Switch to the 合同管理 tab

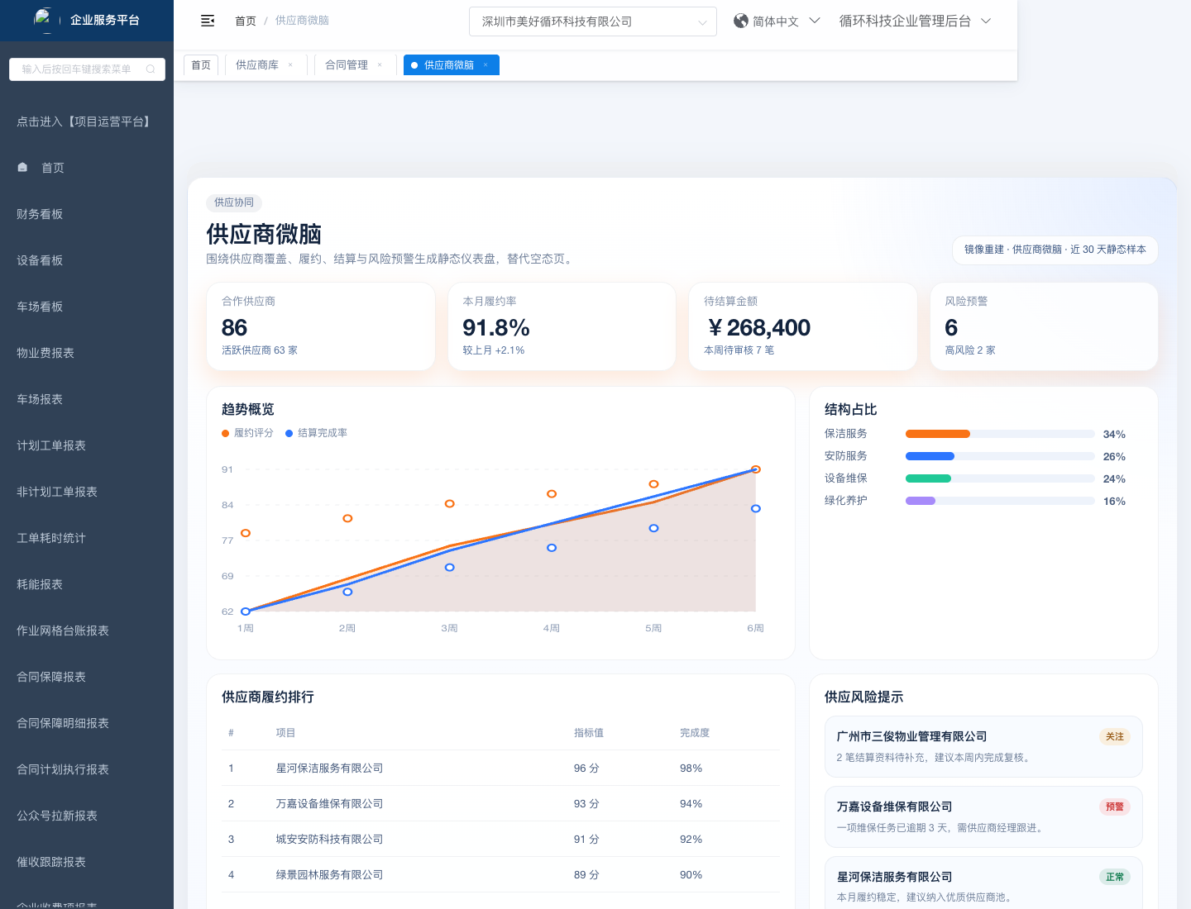pyautogui.click(x=347, y=65)
